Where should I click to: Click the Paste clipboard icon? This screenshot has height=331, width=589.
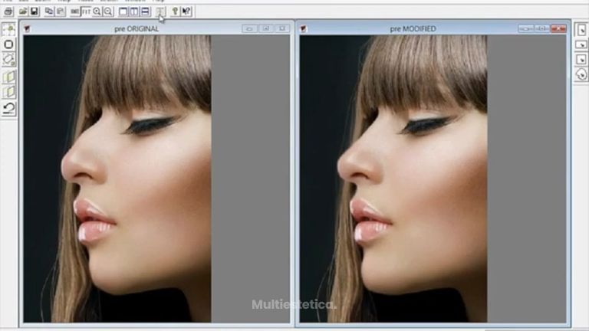60,11
